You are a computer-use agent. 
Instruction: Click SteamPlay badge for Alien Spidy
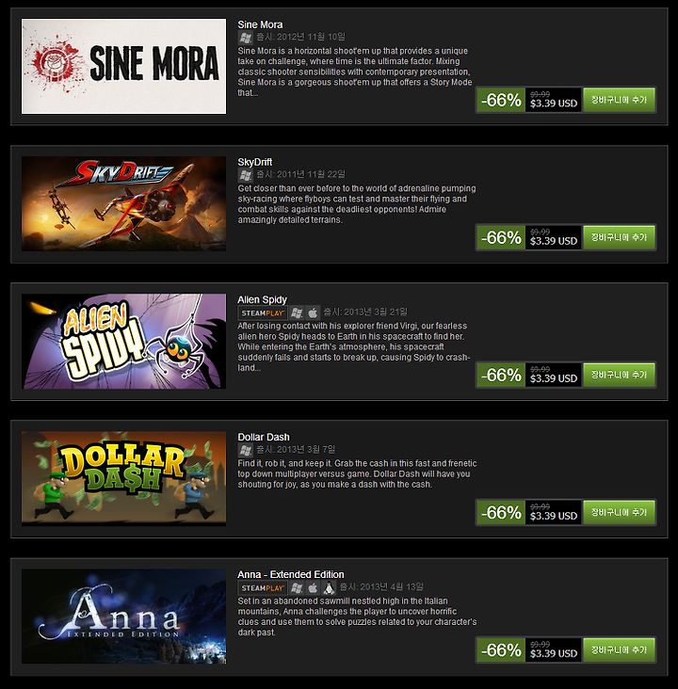(x=263, y=312)
